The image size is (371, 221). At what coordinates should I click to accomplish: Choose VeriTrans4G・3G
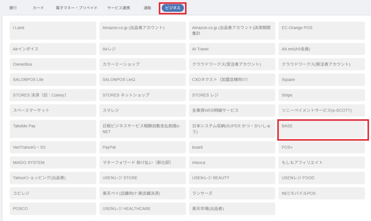coord(53,147)
